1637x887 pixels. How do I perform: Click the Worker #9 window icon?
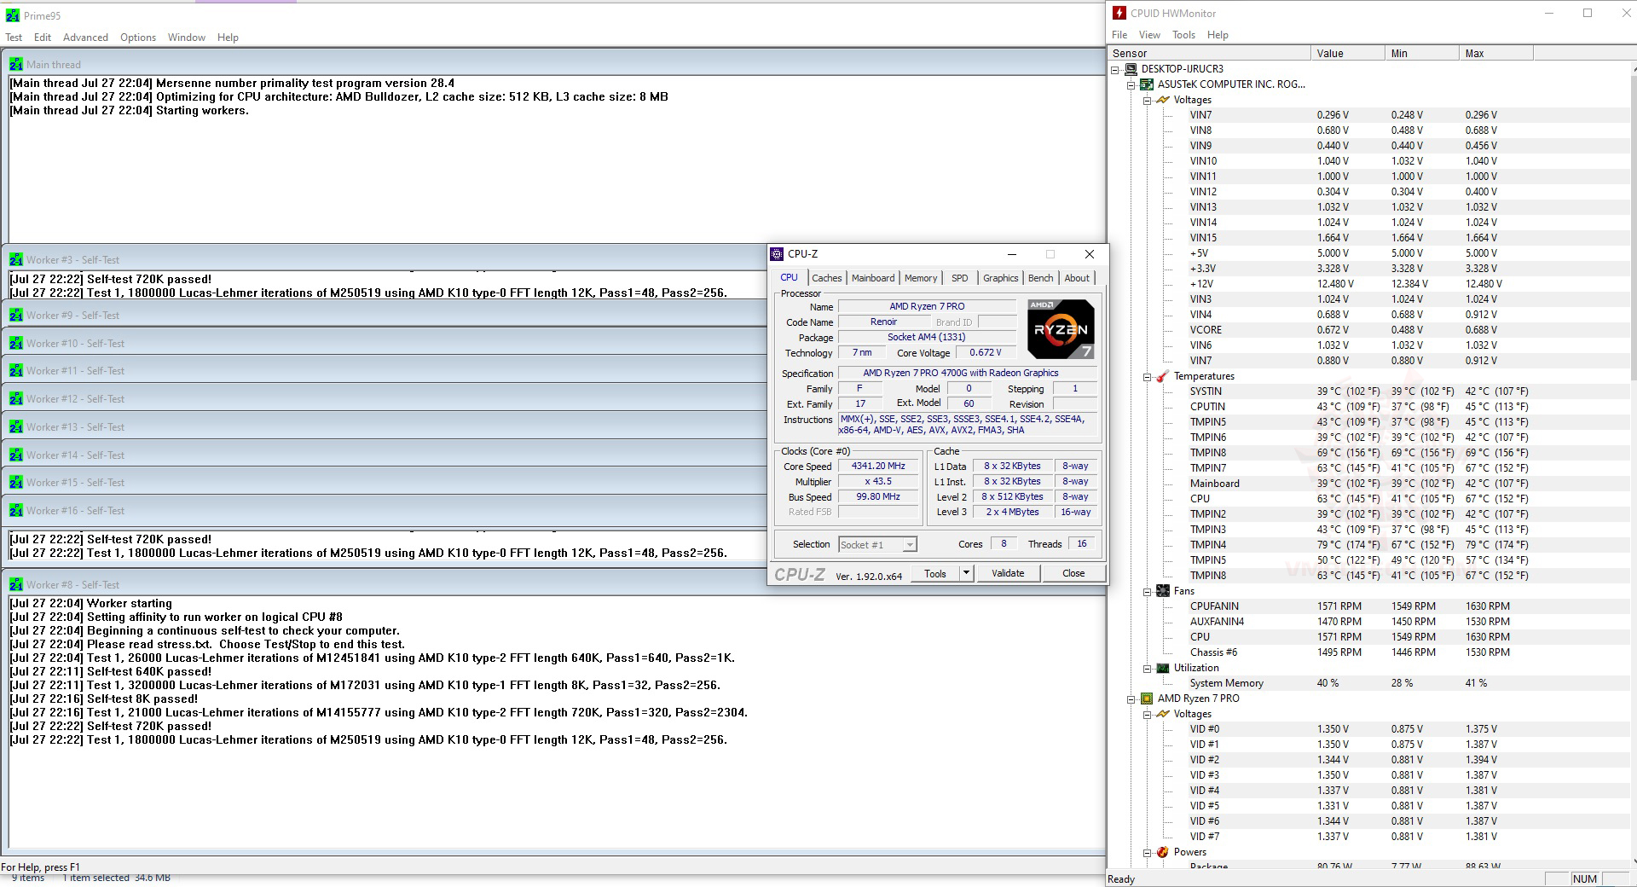(16, 315)
